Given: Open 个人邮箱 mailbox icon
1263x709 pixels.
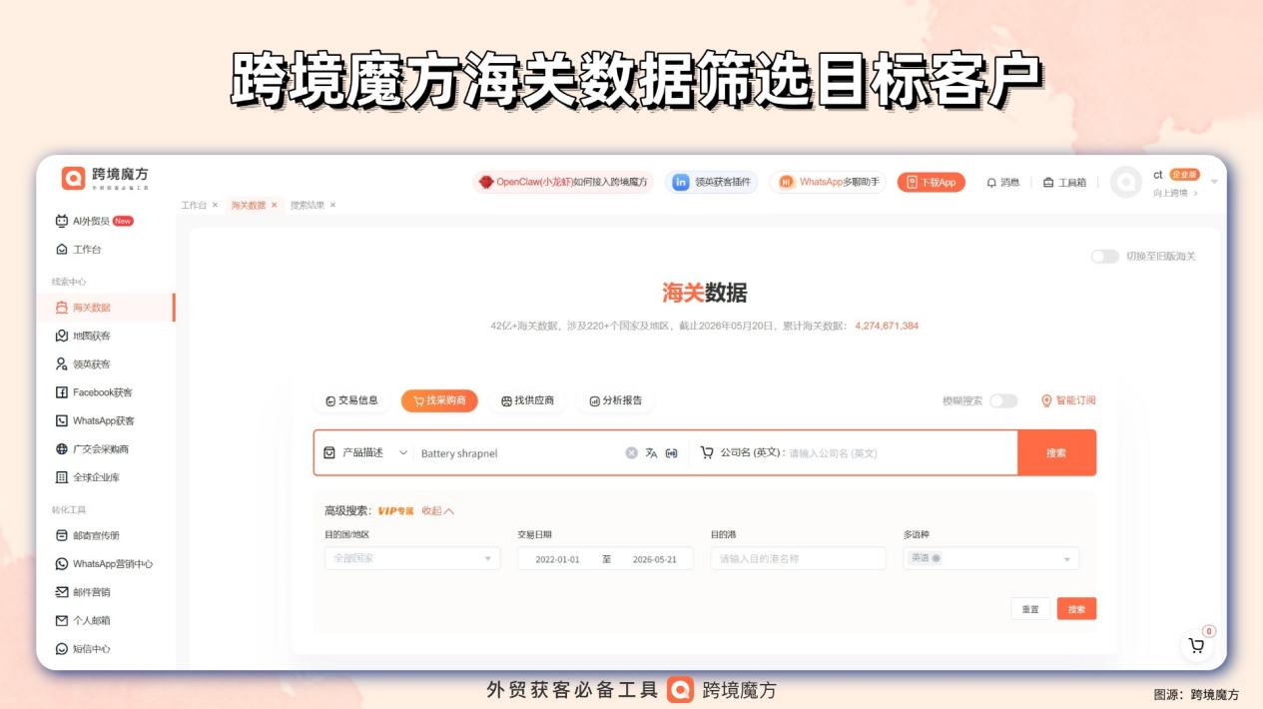Looking at the screenshot, I should pyautogui.click(x=62, y=620).
